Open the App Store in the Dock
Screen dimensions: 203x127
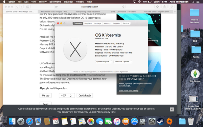134,122
